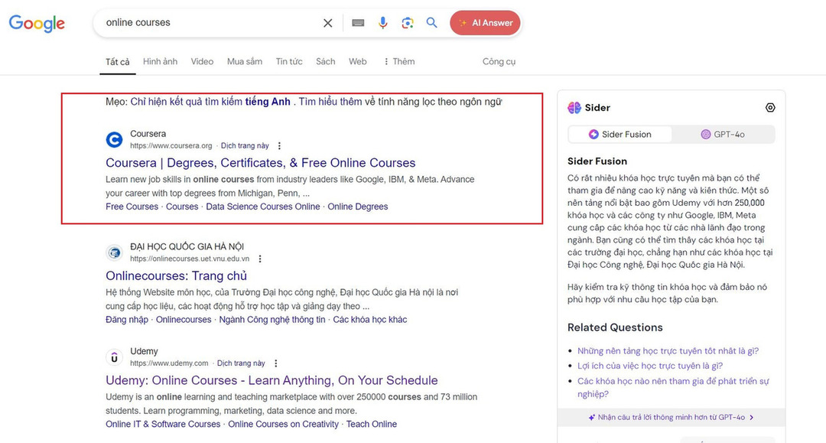This screenshot has height=443, width=826.
Task: Click the Sider Fusion answer heading
Action: point(597,161)
